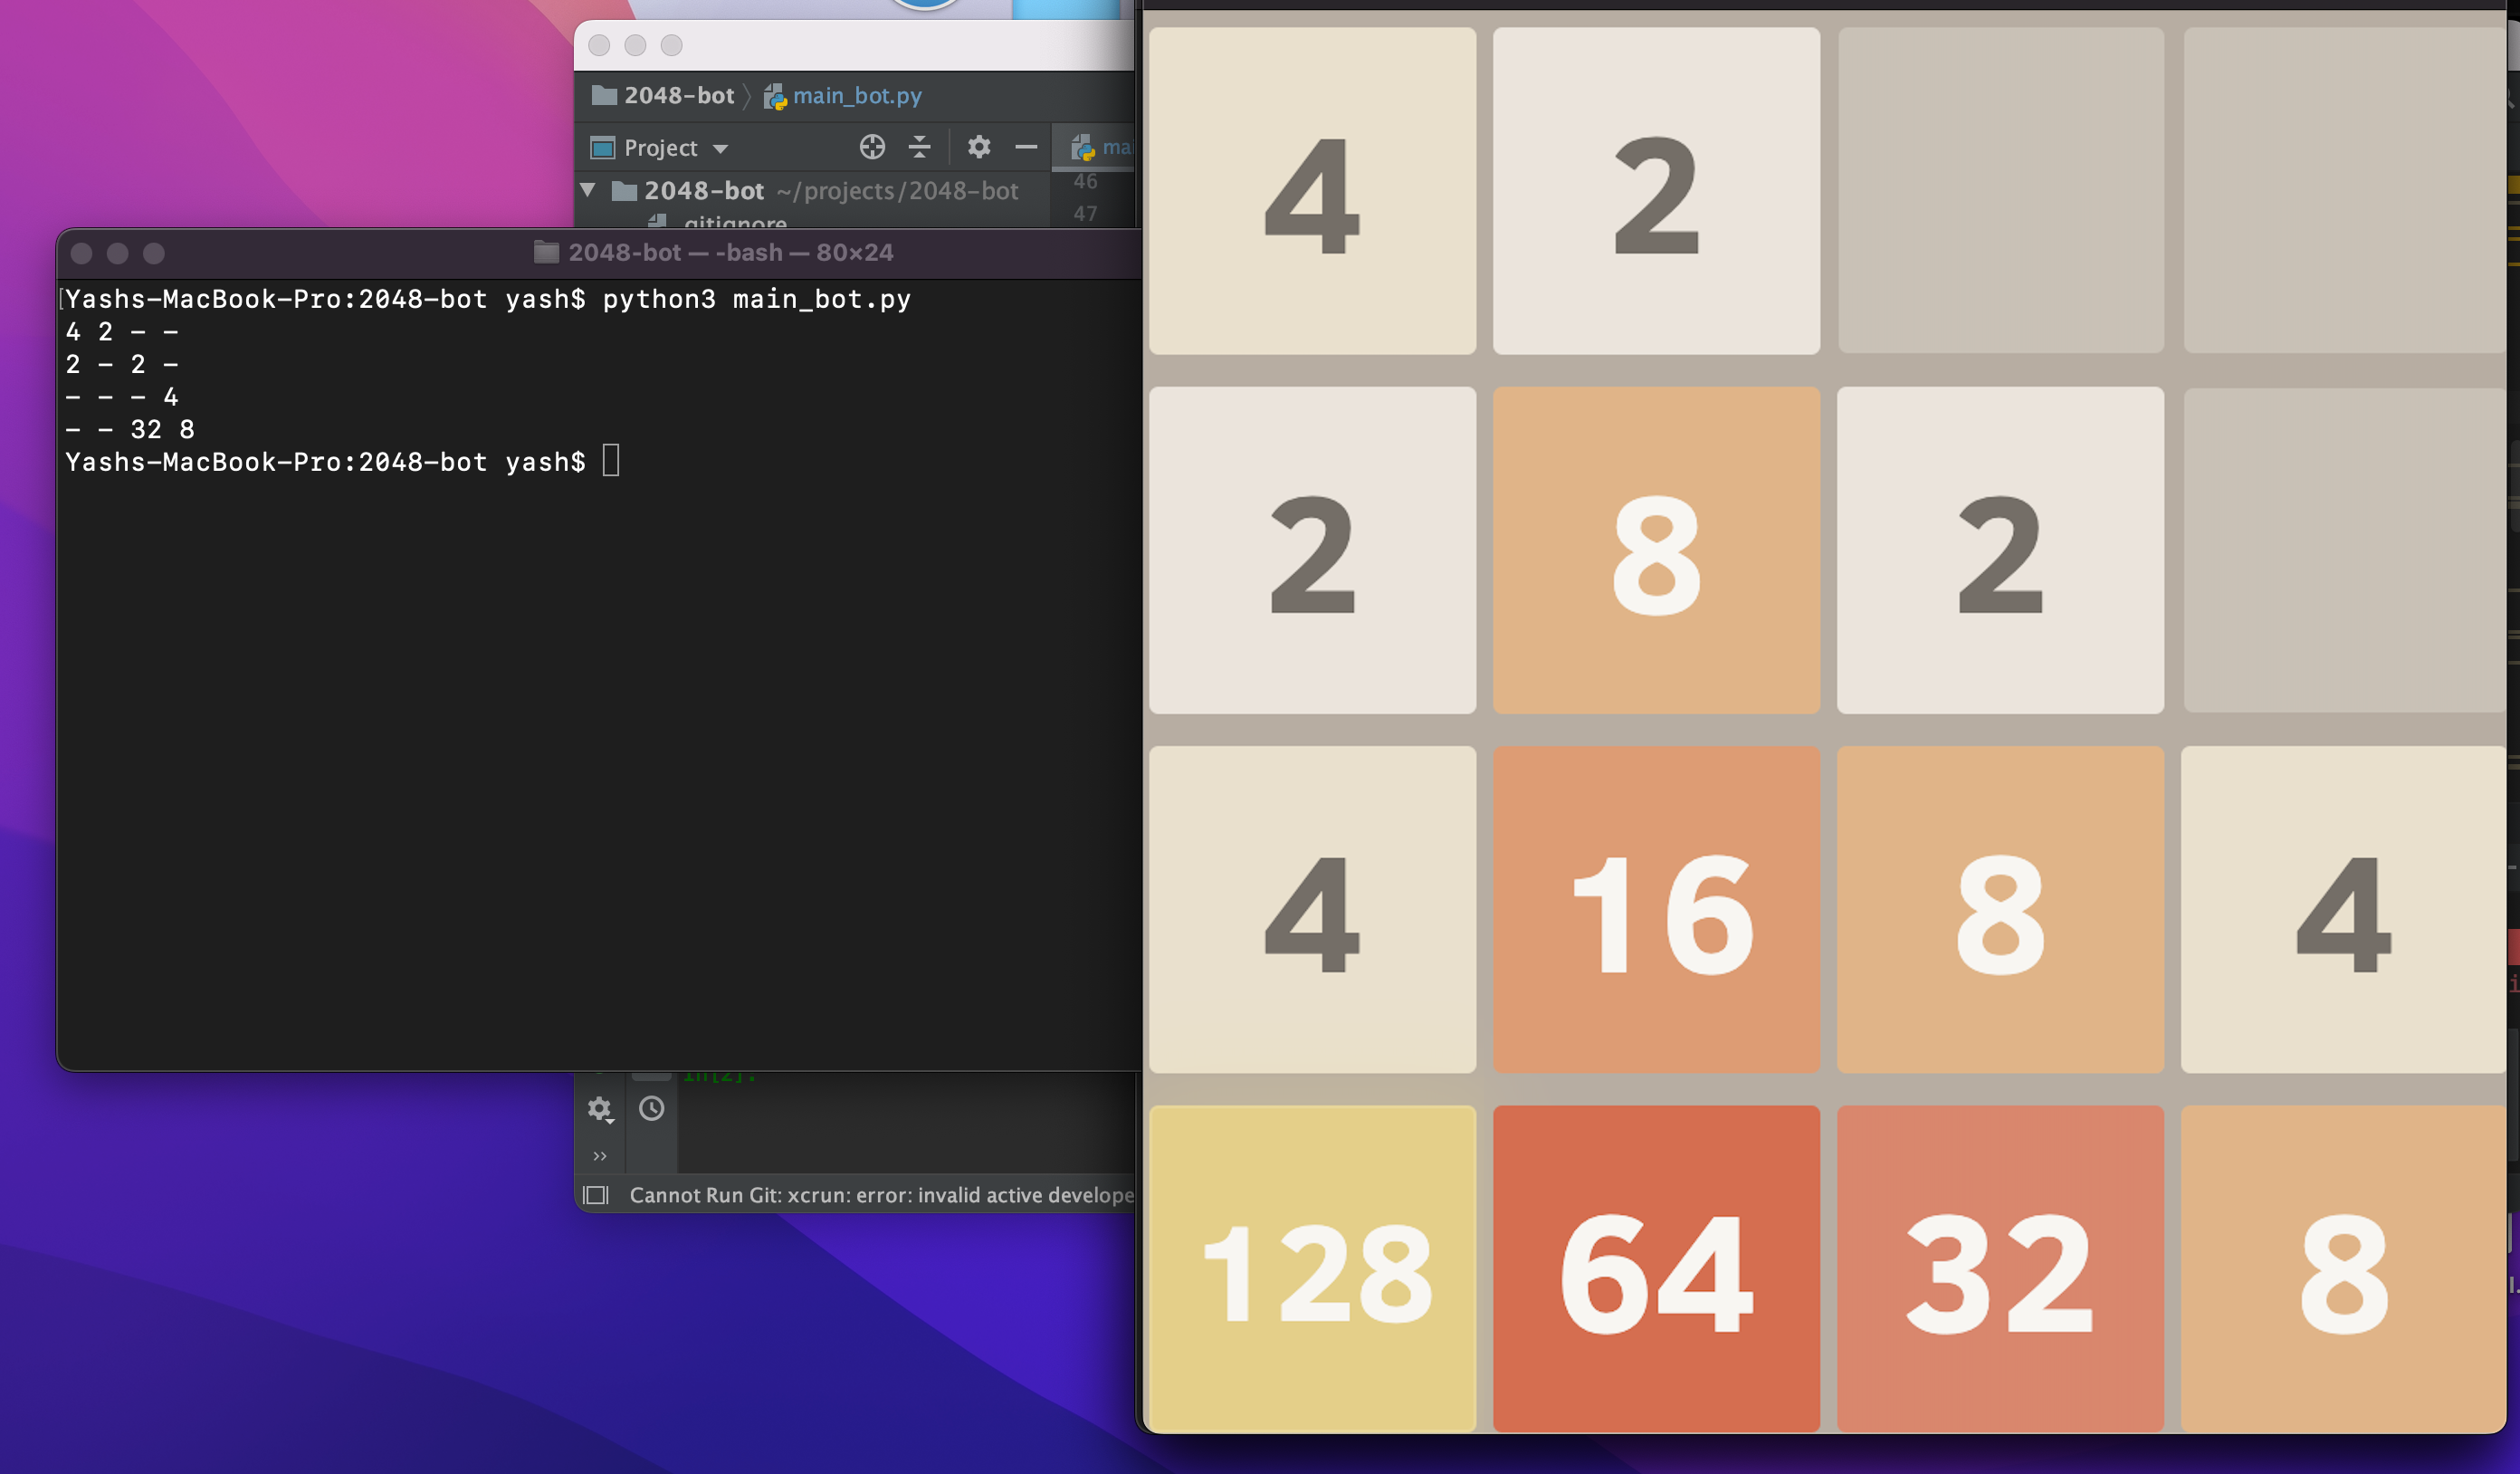Click the 16 tile in 2048 game
This screenshot has width=2520, height=1474.
point(1656,909)
